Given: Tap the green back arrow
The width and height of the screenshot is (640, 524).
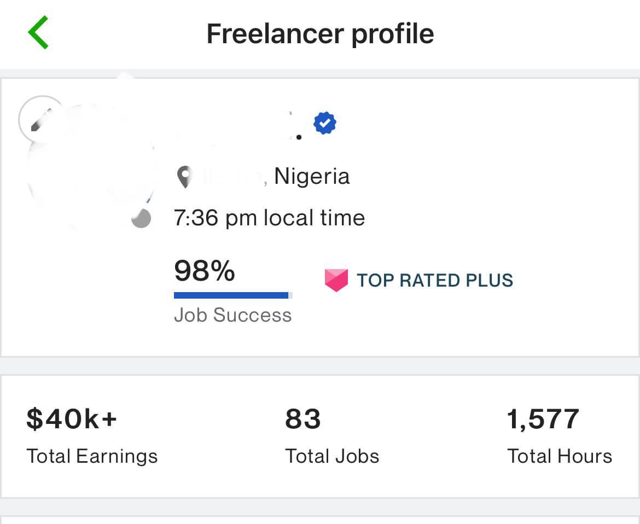Looking at the screenshot, I should click(x=38, y=33).
